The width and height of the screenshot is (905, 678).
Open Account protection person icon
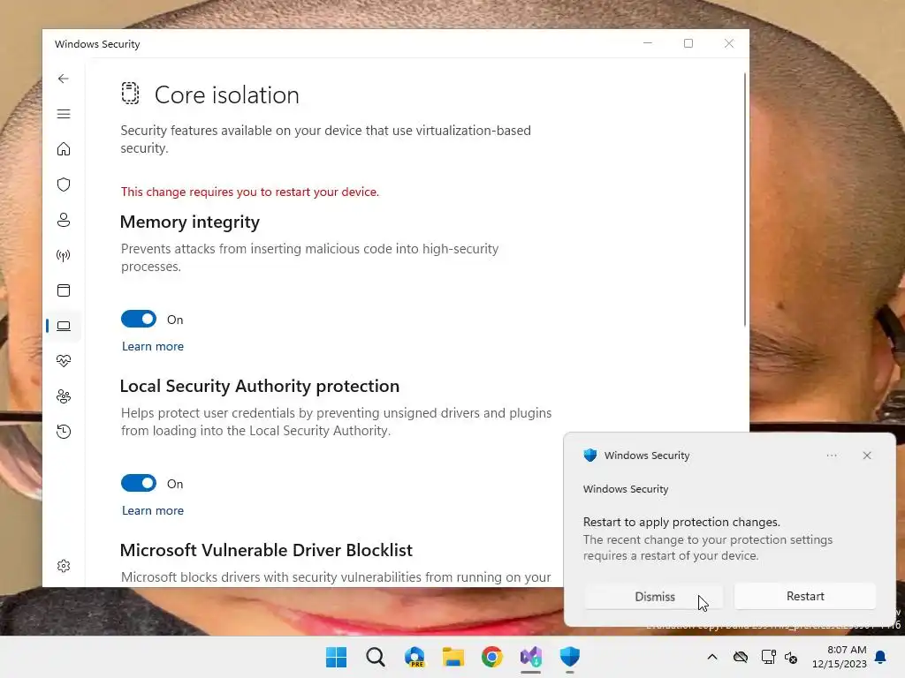point(64,220)
